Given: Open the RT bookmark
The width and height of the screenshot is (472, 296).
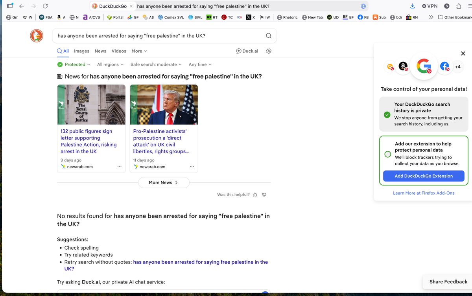Looking at the screenshot, I should pyautogui.click(x=212, y=17).
